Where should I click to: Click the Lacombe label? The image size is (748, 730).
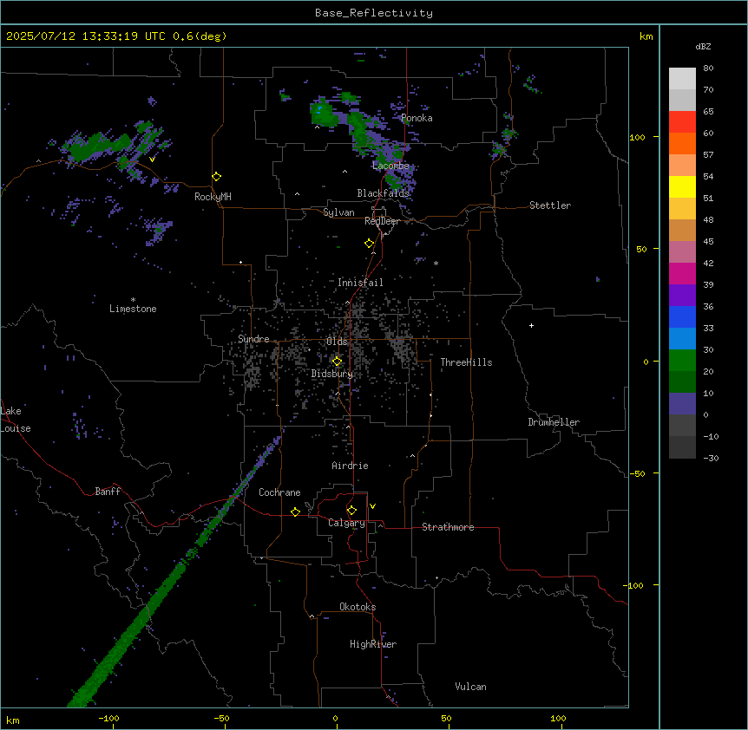click(x=390, y=166)
